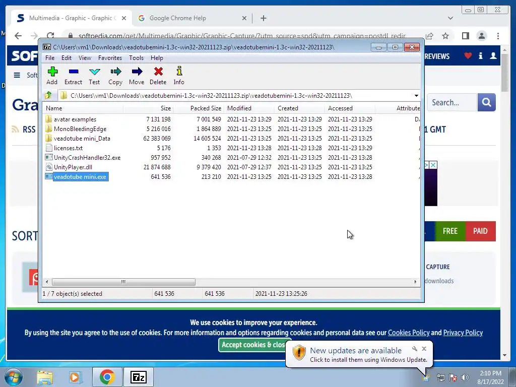Screen dimensions: 516x387
Task: Click the red Delete icon
Action: [x=158, y=76]
